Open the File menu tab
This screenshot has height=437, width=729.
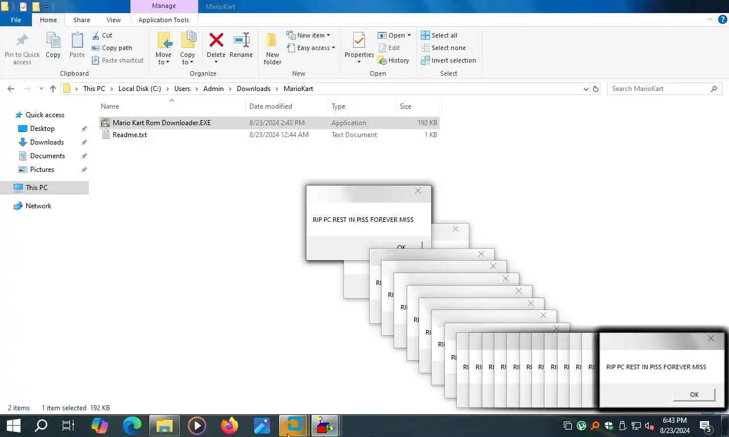16,20
